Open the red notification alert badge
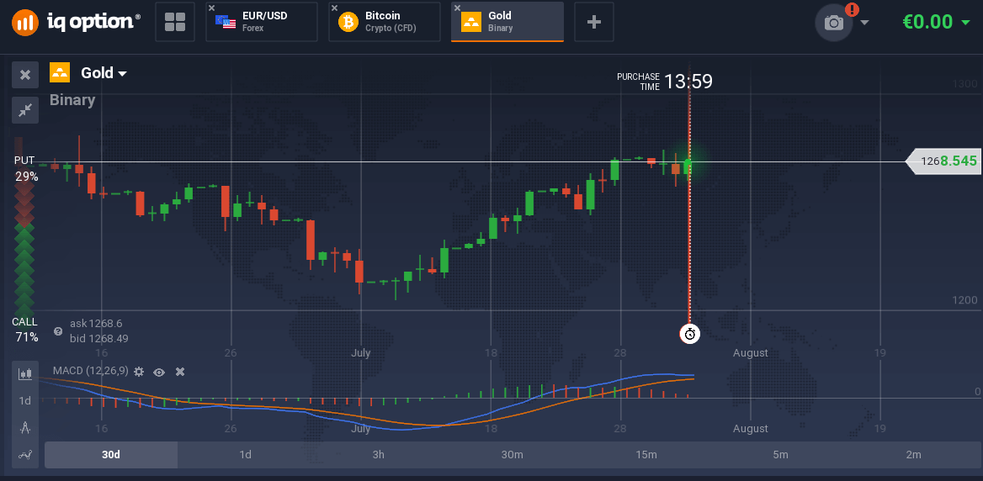Screen dimensions: 983x481 [852, 9]
